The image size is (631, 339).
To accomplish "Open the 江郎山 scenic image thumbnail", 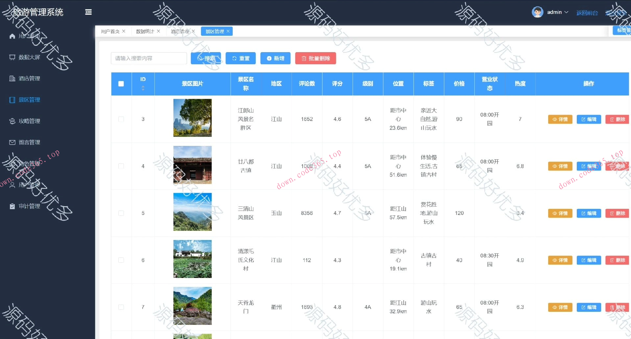I will pos(192,118).
